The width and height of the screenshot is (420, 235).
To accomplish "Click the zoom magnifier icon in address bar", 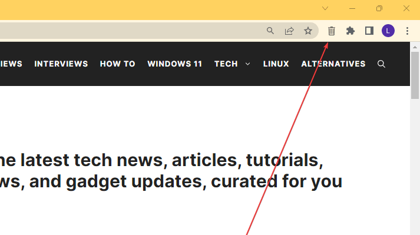I will click(270, 31).
